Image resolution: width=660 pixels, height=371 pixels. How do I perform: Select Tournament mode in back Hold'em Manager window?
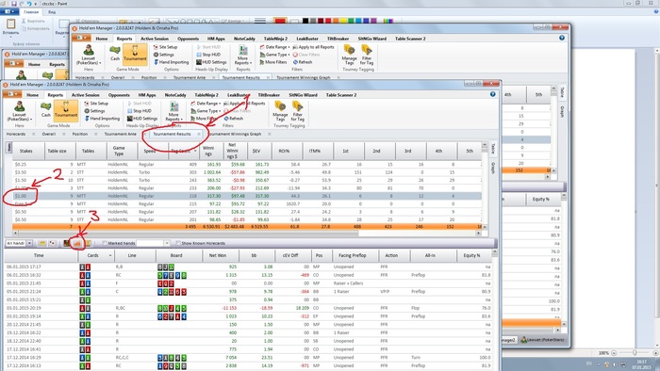pos(135,55)
